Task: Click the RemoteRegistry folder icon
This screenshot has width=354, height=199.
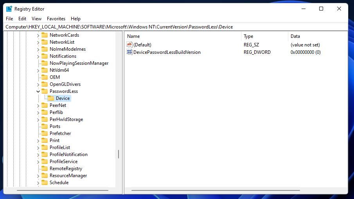Action: 45,169
